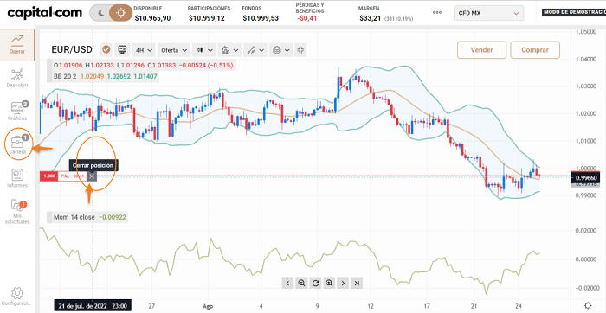Open Mis solicitudes folder icon
This screenshot has height=313, width=606.
(17, 205)
